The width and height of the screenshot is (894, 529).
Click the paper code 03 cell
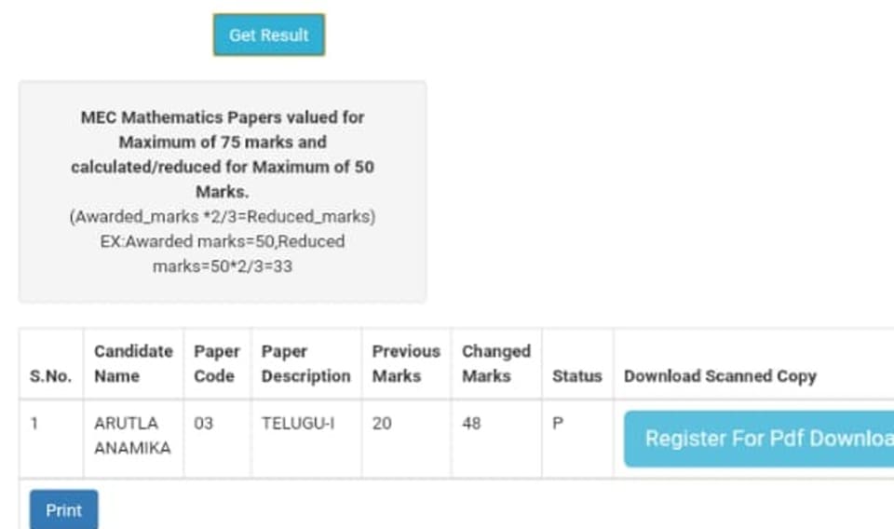(204, 424)
